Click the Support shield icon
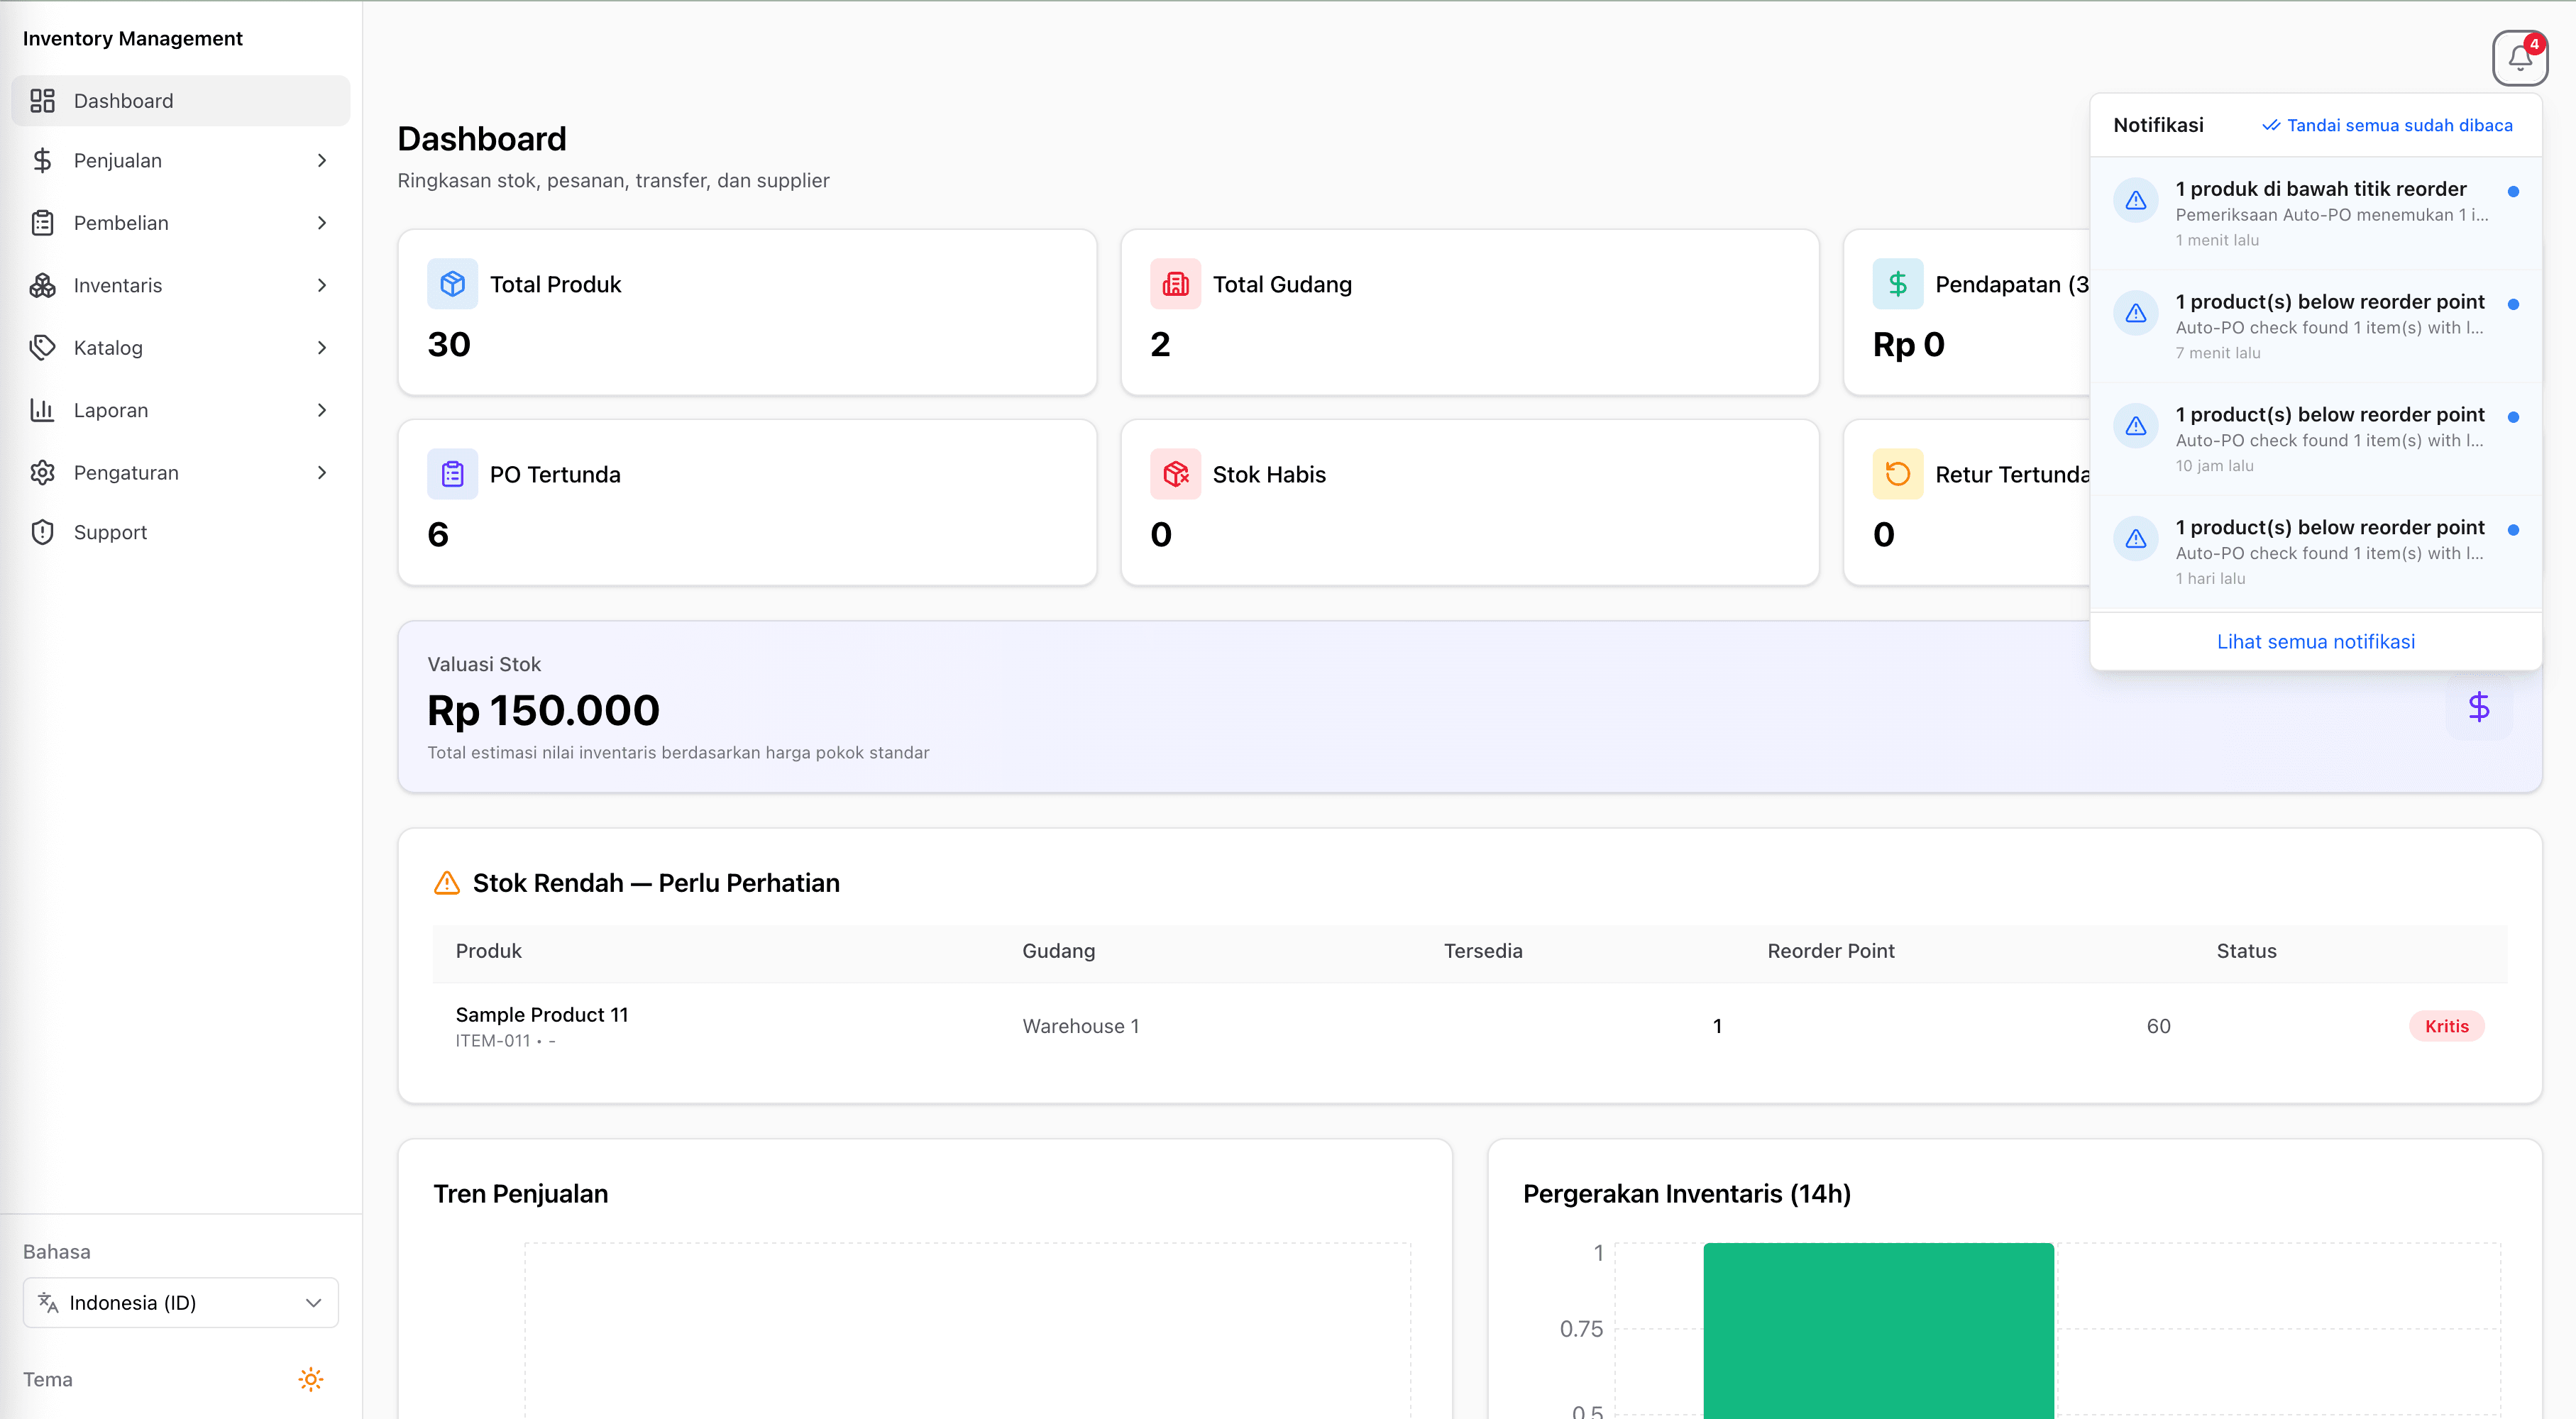This screenshot has width=2576, height=1419. coord(42,532)
